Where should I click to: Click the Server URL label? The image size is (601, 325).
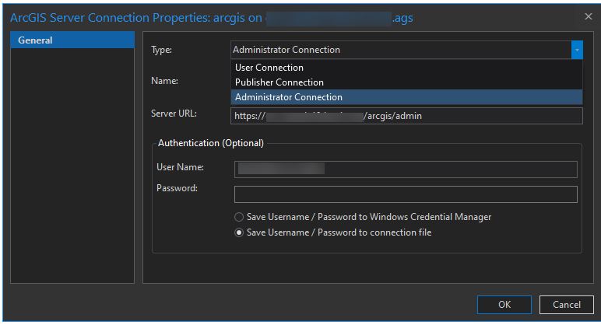click(x=174, y=114)
